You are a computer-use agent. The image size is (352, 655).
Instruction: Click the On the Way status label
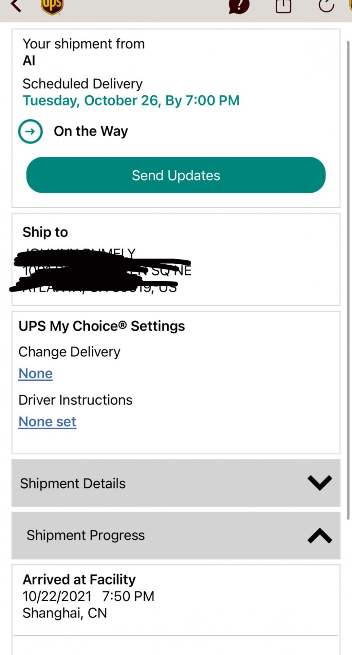[91, 131]
